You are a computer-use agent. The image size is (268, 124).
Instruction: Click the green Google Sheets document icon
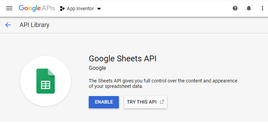tap(46, 81)
